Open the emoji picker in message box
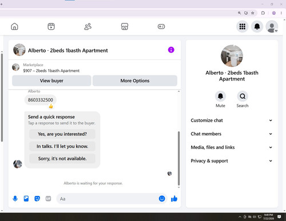 pyautogui.click(x=162, y=199)
